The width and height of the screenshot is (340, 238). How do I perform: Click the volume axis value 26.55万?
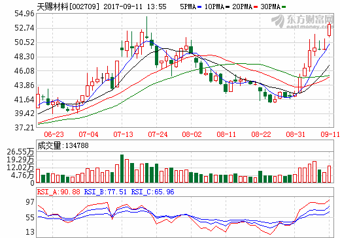tap(20, 152)
